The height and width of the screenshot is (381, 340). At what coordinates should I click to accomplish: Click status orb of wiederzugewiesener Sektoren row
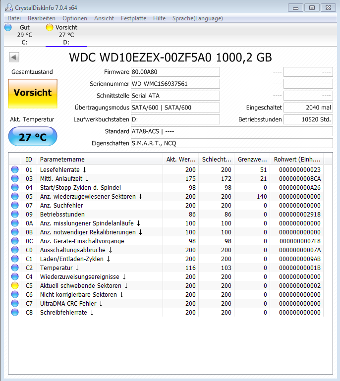coord(15,196)
